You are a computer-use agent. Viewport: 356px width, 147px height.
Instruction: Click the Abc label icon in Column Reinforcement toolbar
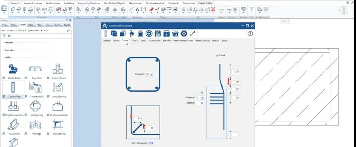tap(140, 34)
